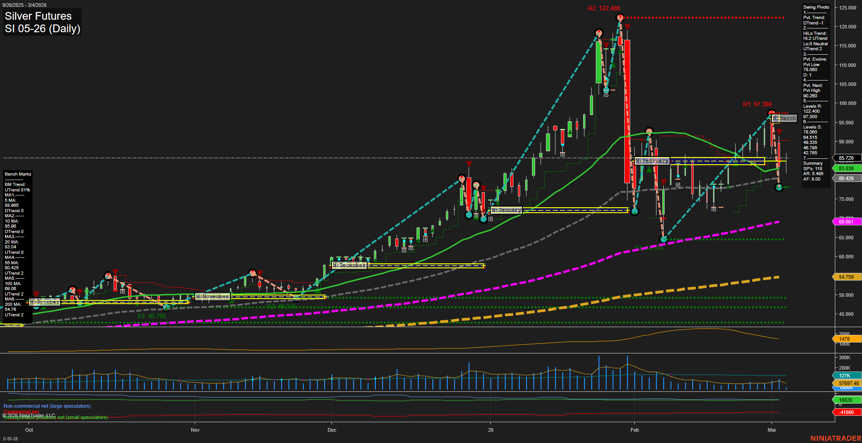Select the red sell triangle at the R2 122.400 peak
The height and width of the screenshot is (443, 862).
627,26
